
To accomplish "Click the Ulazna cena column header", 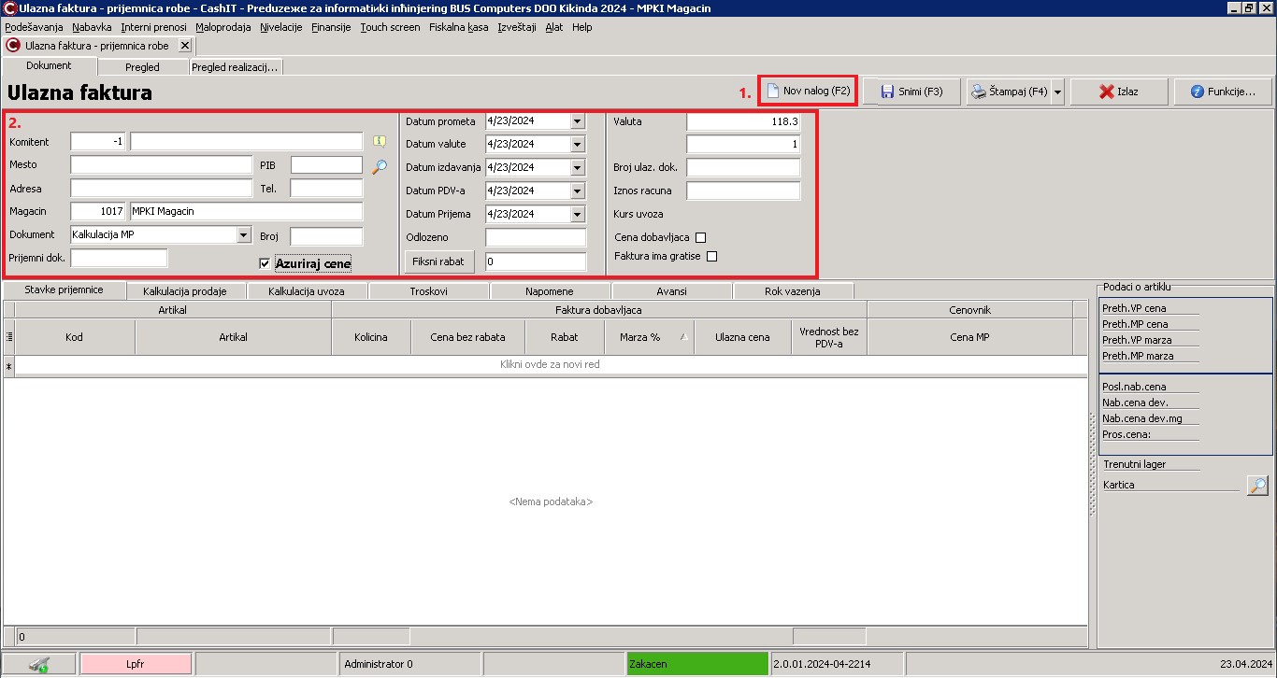I will pos(742,337).
